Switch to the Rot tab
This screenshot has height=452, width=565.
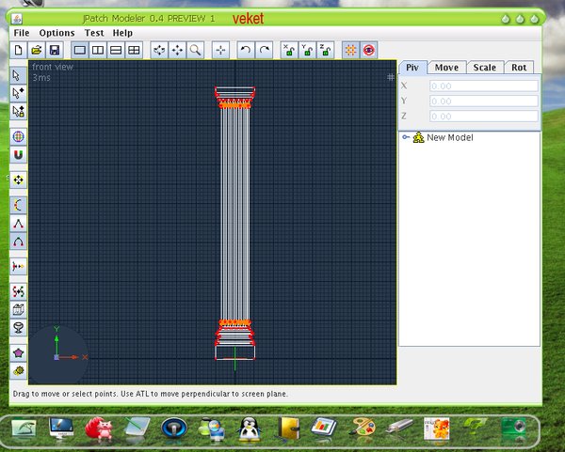pyautogui.click(x=518, y=68)
